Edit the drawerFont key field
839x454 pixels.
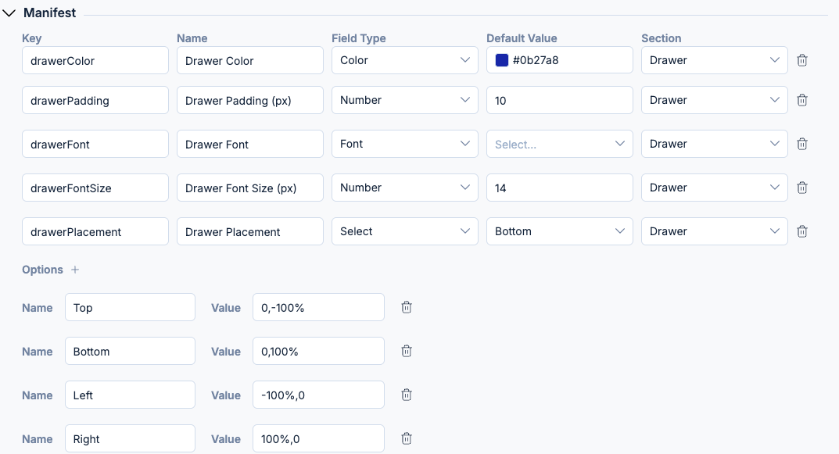pos(95,144)
